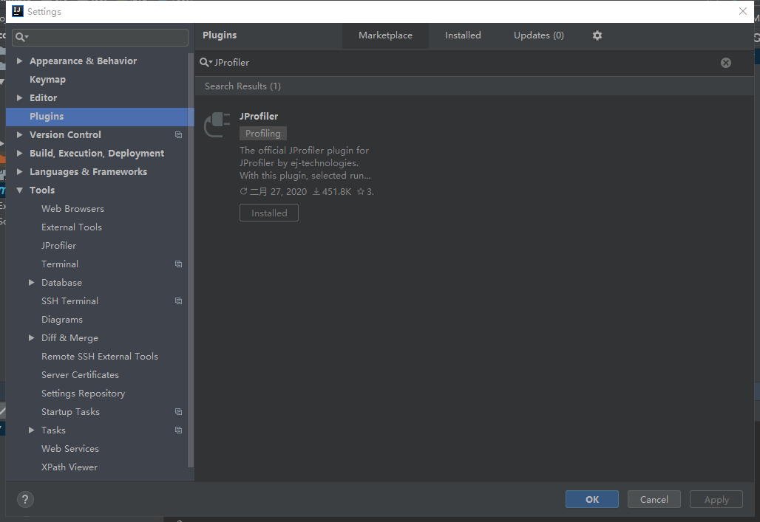Open the Updates (0) tab

tap(538, 35)
